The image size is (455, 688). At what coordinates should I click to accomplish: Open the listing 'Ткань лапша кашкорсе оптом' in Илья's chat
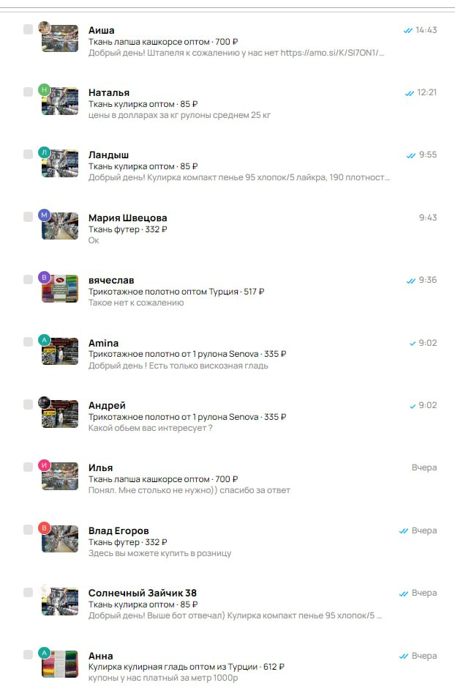coord(149,479)
